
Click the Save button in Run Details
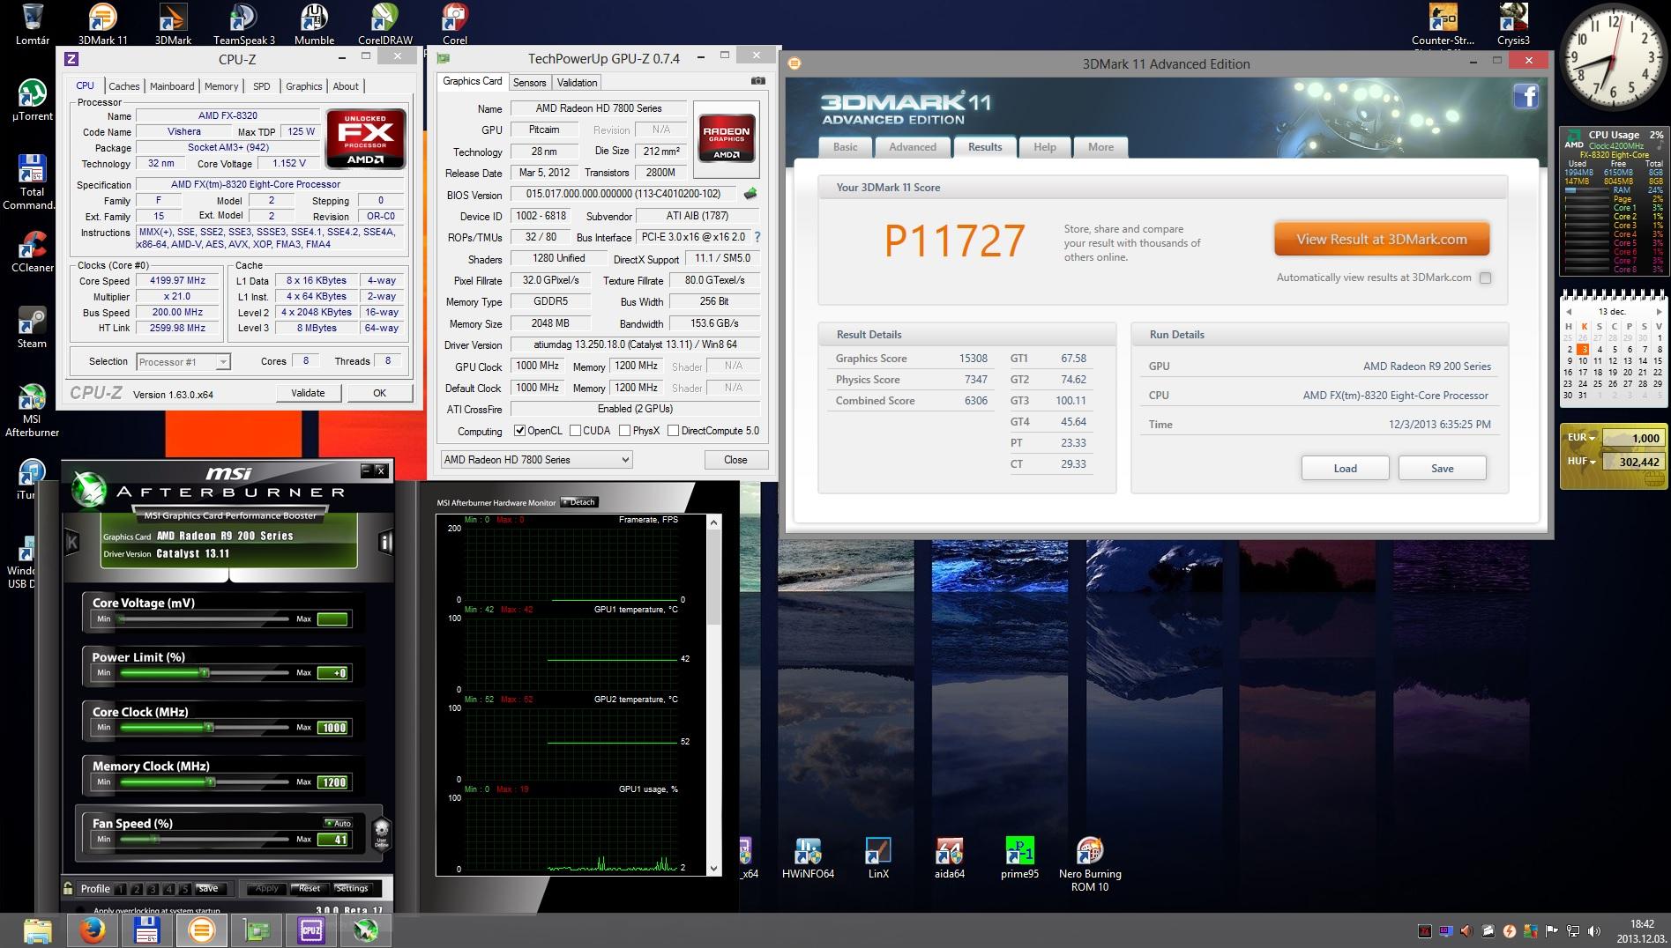[x=1443, y=468]
